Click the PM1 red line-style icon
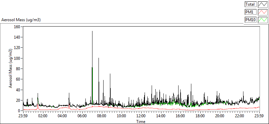This screenshot has height=124, width=269. pyautogui.click(x=263, y=12)
